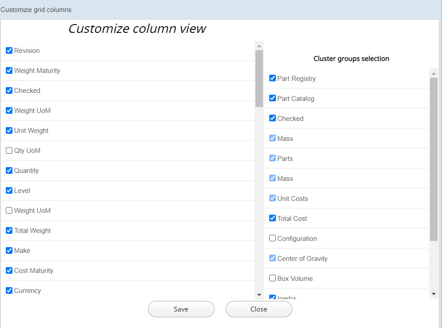Image resolution: width=442 pixels, height=328 pixels.
Task: Click the down arrow on left scrollbar
Action: click(x=259, y=294)
